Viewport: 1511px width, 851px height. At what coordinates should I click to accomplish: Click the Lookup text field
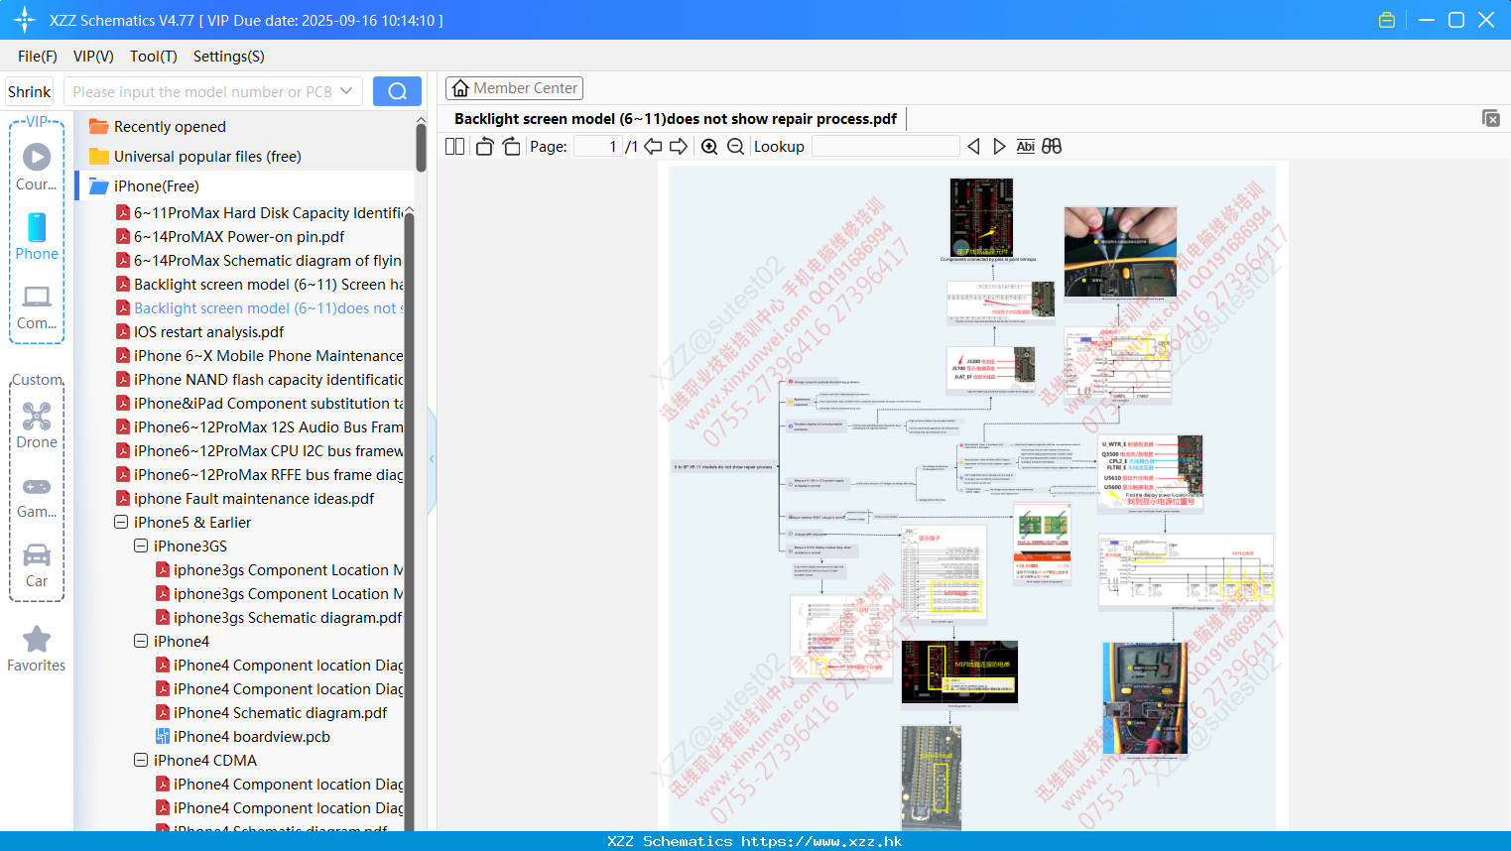point(885,147)
